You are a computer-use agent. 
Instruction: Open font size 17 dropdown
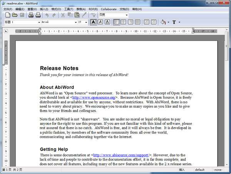(x=86, y=22)
